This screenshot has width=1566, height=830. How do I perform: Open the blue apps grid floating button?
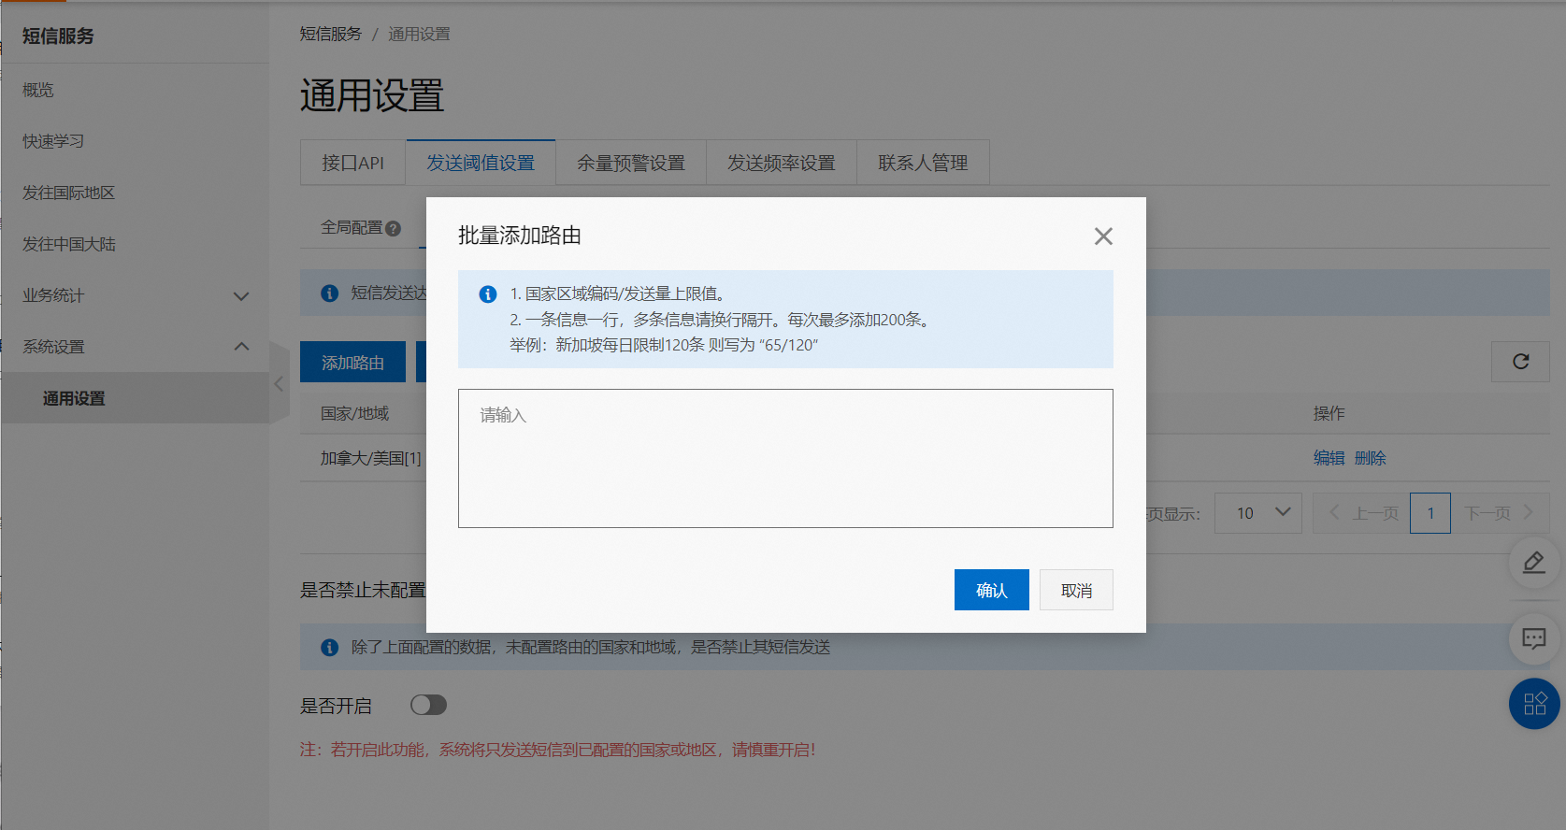[x=1534, y=703]
